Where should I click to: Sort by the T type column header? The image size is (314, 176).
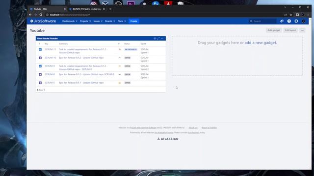tap(39, 44)
